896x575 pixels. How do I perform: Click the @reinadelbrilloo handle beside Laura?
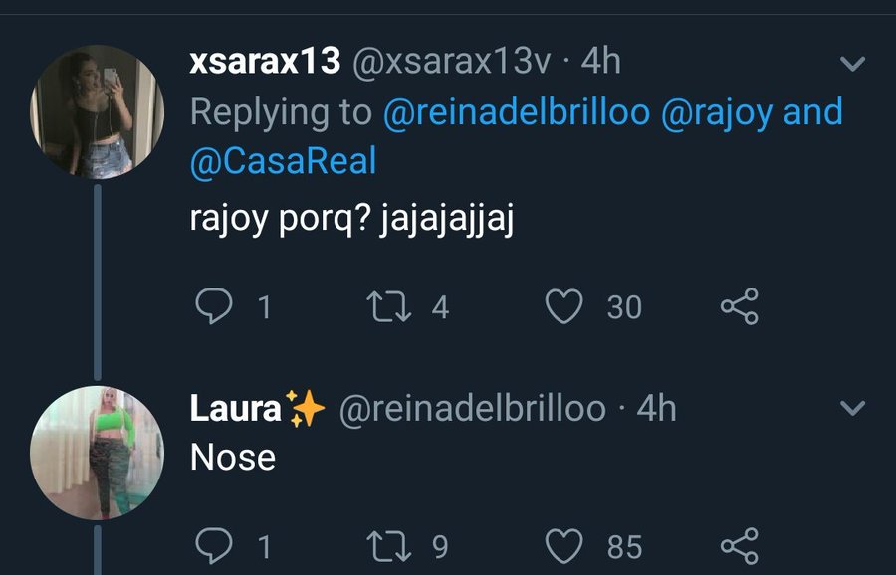click(x=473, y=408)
